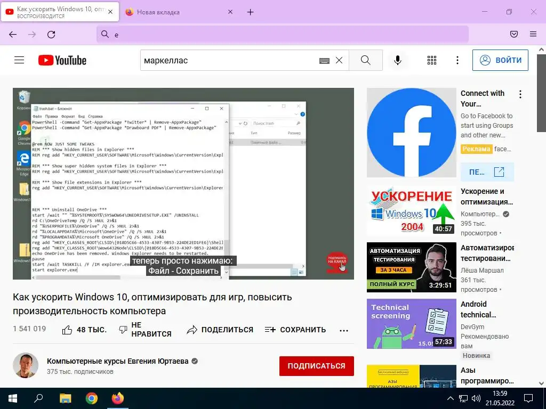Click the video player to pause playback

coord(183,184)
